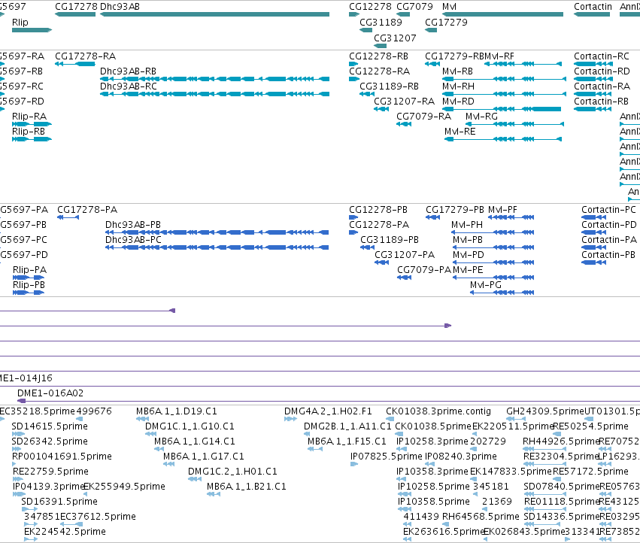Select the CG17279 gene label
The width and height of the screenshot is (640, 543).
[x=446, y=22]
